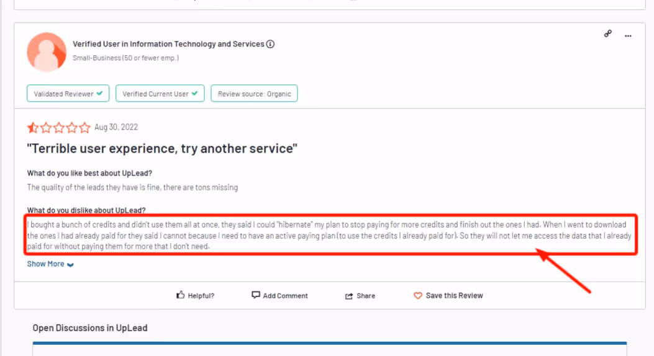
Task: Open the "Terrible user experience" review title
Action: point(162,148)
